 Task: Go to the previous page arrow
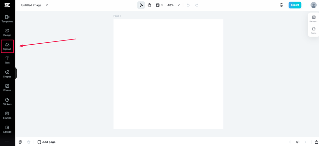point(290,142)
